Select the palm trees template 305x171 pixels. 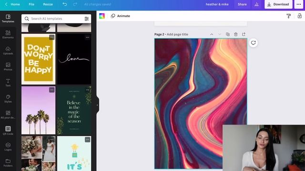tap(38, 110)
